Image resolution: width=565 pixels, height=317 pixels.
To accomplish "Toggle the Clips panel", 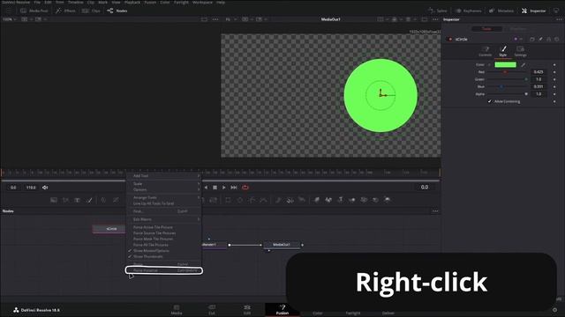I will tap(91, 11).
